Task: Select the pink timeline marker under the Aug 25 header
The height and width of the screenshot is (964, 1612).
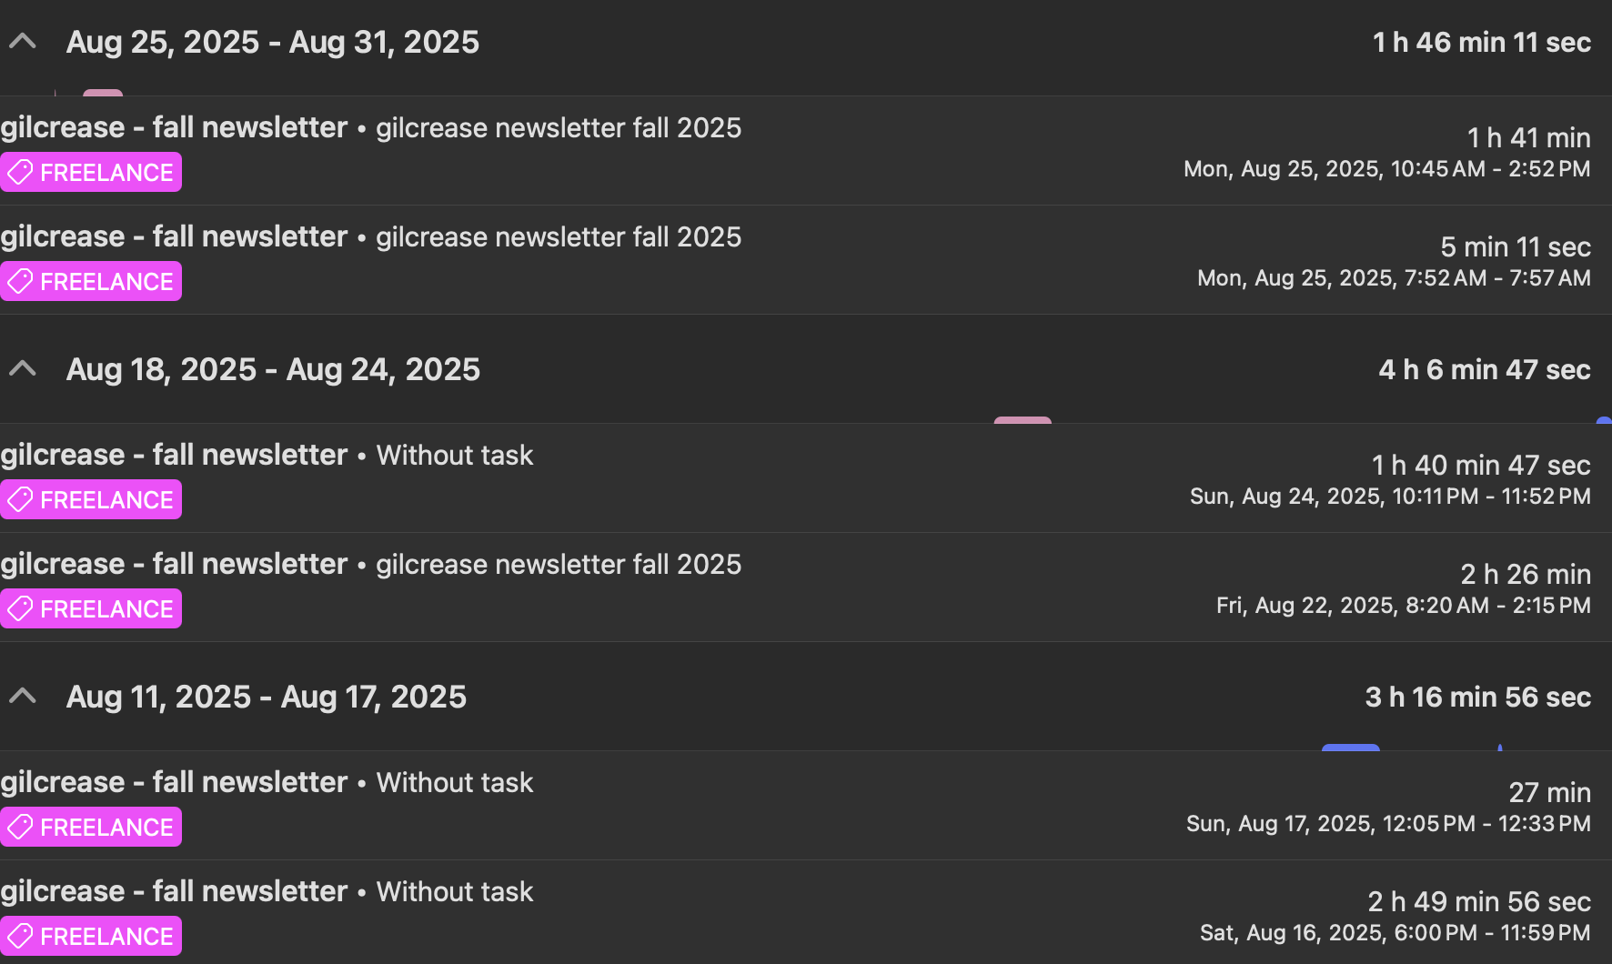Action: pyautogui.click(x=103, y=93)
